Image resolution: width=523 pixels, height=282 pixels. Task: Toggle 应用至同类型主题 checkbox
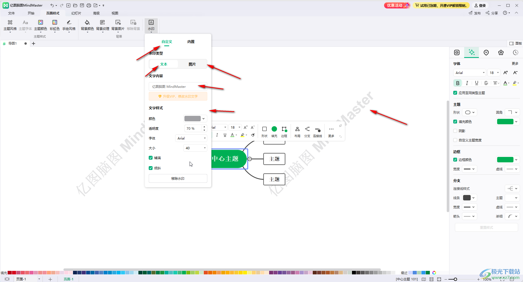[455, 93]
